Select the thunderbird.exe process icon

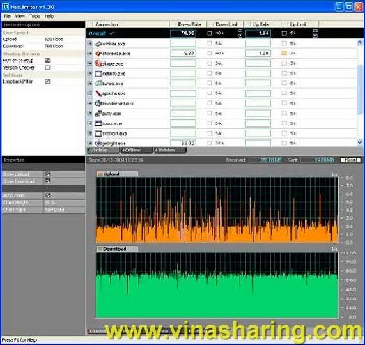[98, 103]
